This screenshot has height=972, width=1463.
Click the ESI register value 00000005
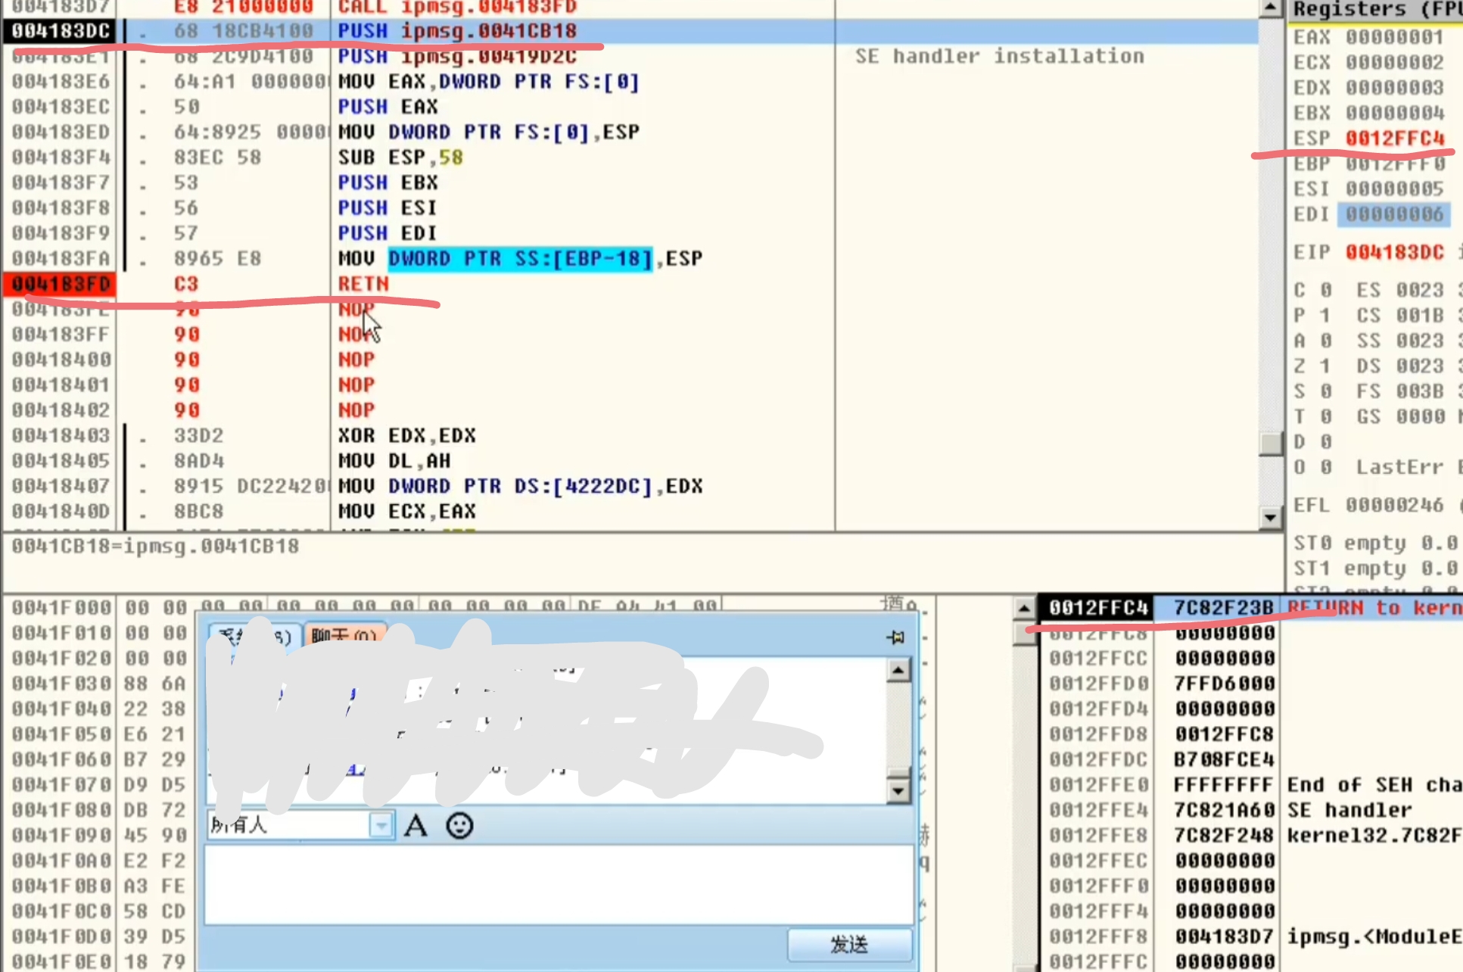(x=1395, y=188)
